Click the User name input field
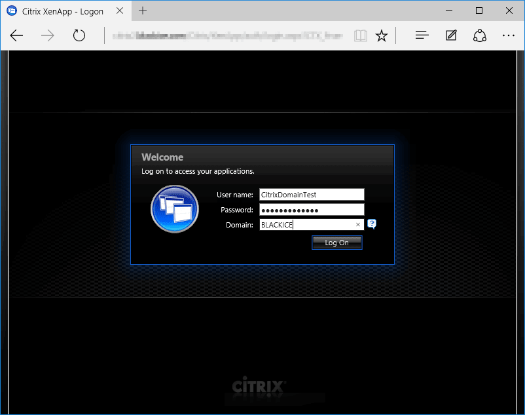 pos(311,195)
